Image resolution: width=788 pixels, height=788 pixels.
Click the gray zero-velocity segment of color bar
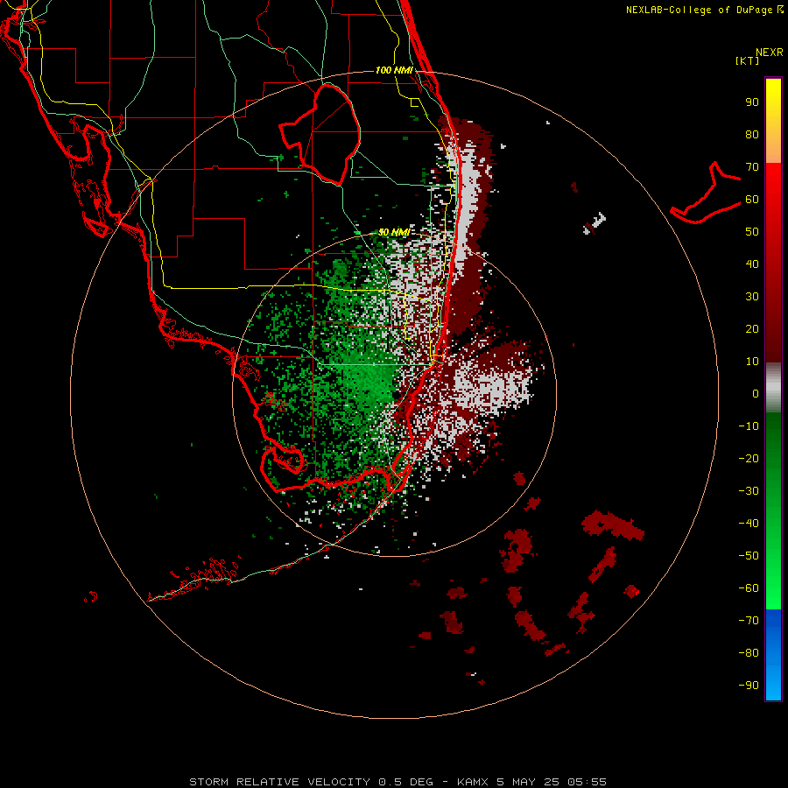click(773, 388)
